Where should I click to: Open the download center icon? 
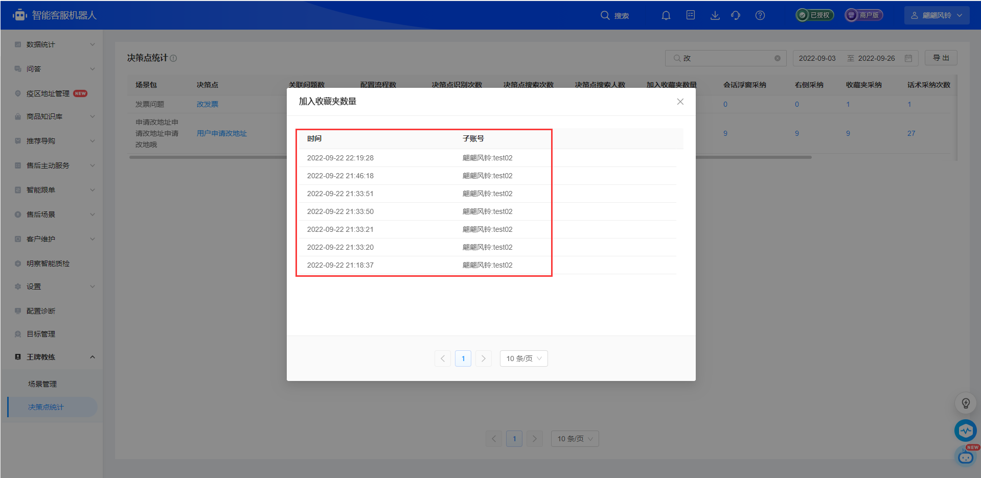coord(715,15)
